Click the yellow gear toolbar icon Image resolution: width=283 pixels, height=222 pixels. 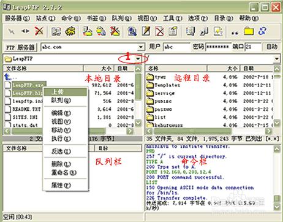[x=70, y=31]
